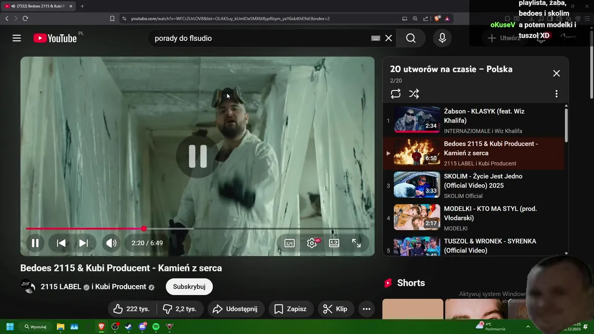Viewport: 594px width, 334px height.
Task: Play Żabson - KLASYK from the playlist
Action: (x=473, y=121)
